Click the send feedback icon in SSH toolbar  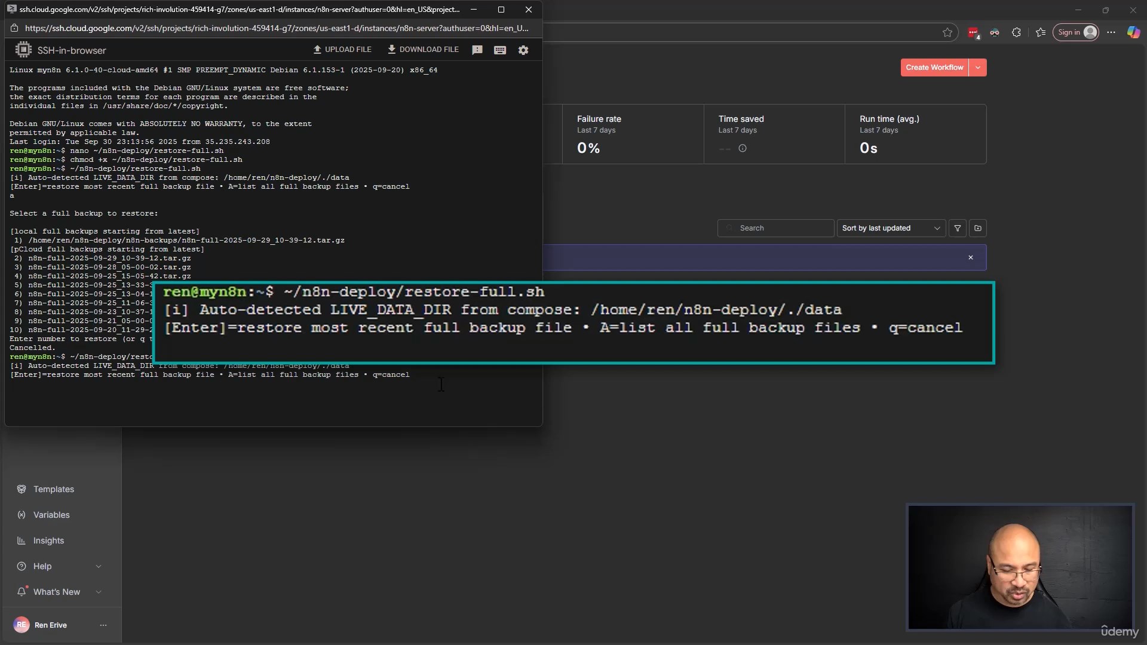(x=477, y=50)
